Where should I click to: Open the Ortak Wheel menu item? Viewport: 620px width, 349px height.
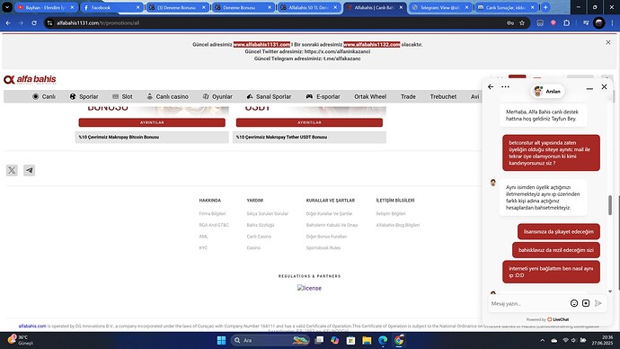[x=370, y=96]
